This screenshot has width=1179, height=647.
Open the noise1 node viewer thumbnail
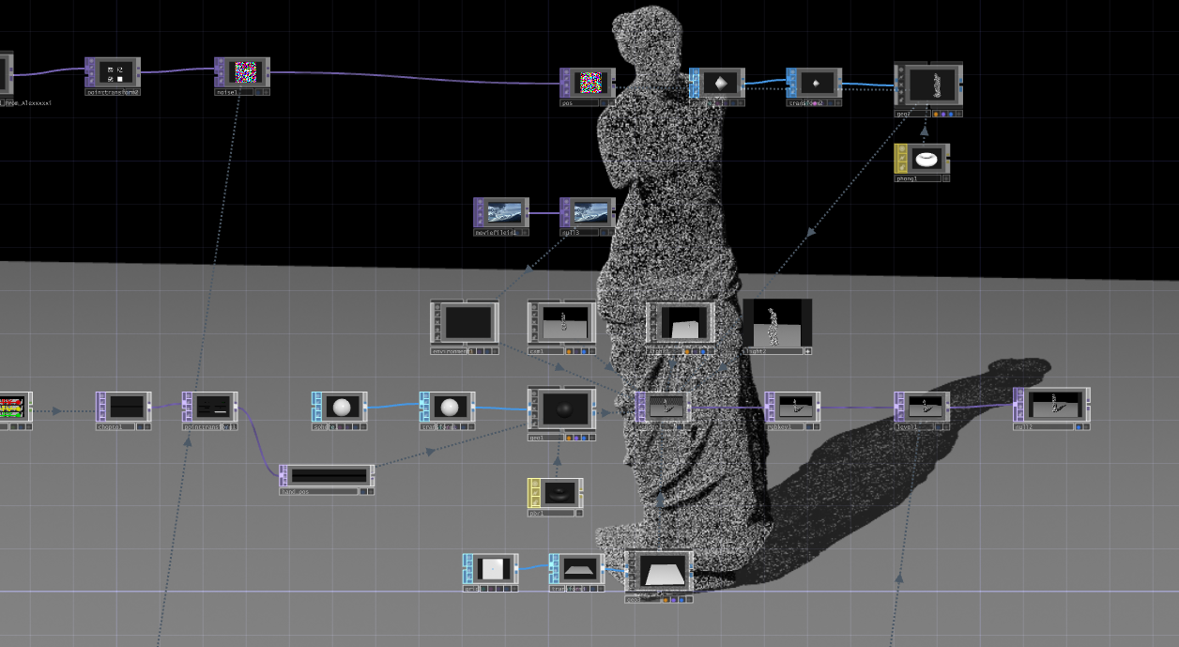(x=246, y=70)
